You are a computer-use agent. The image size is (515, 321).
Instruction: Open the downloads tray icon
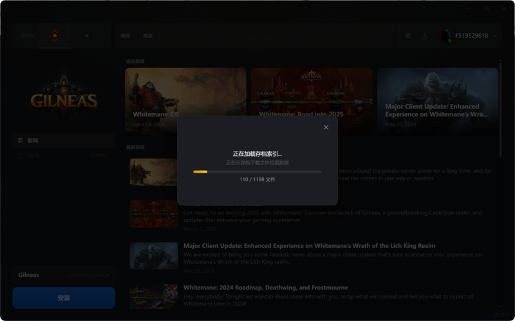(425, 35)
